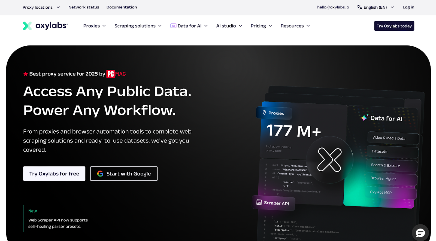Select English (EN) language option
Image resolution: width=436 pixels, height=241 pixels.
pos(375,7)
